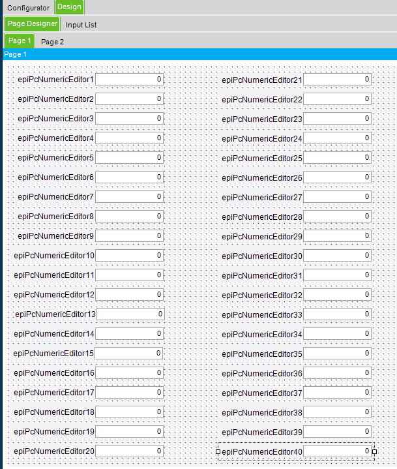Viewport: 397px width, 469px height.
Task: Select the epiPcNumericEditor14 numeric box
Action: click(x=130, y=334)
